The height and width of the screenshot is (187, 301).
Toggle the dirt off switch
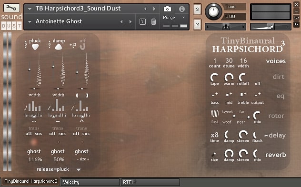click(x=258, y=84)
